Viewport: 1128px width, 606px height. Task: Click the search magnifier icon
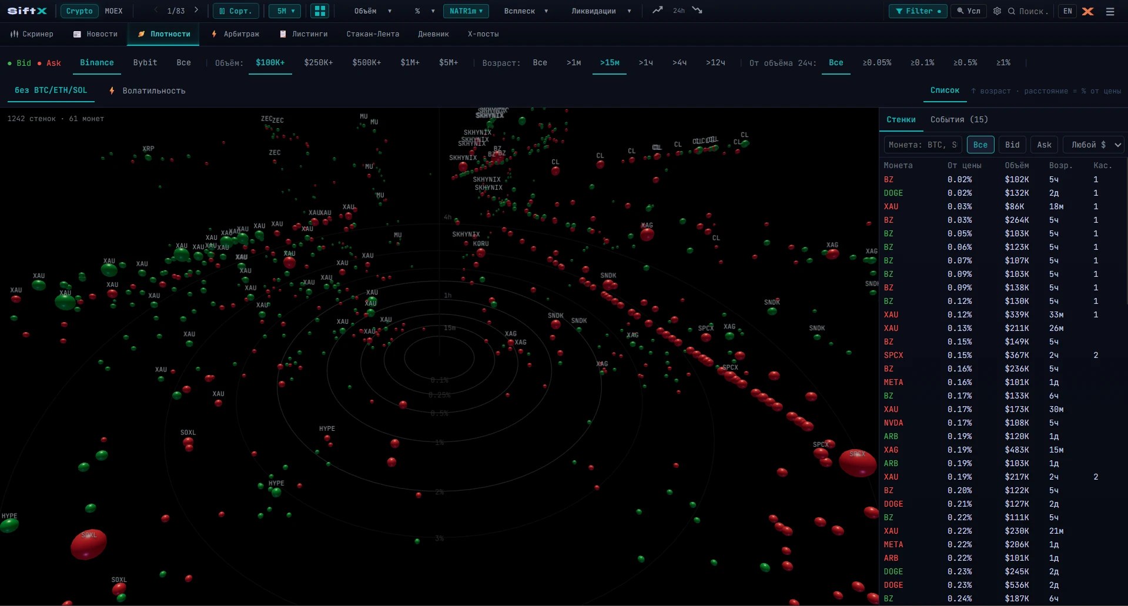click(x=1012, y=11)
